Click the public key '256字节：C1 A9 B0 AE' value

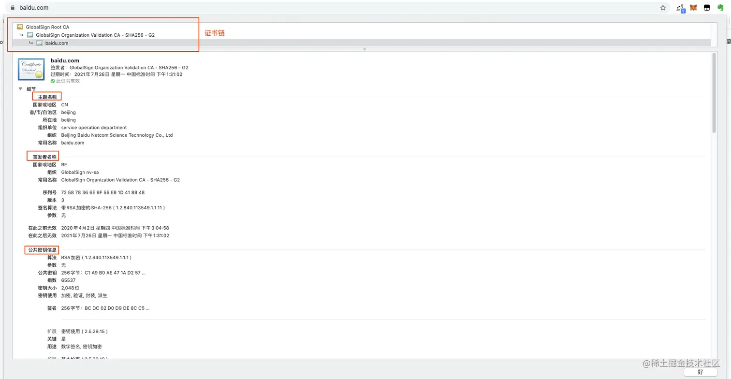point(103,273)
